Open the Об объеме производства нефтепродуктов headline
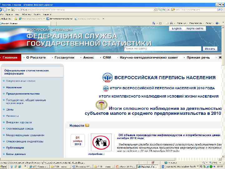 click(x=169, y=136)
